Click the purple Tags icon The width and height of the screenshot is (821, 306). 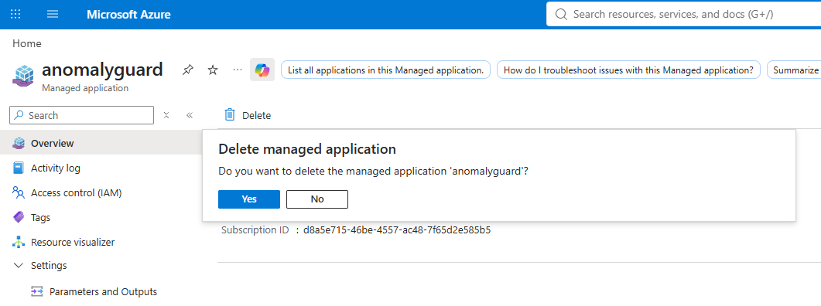coord(19,218)
